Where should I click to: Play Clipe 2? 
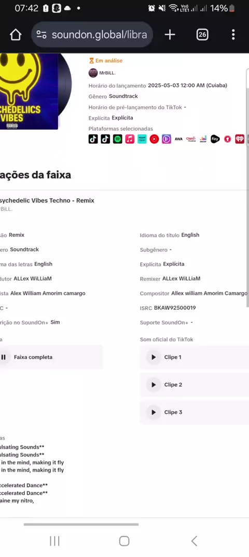[x=154, y=385]
